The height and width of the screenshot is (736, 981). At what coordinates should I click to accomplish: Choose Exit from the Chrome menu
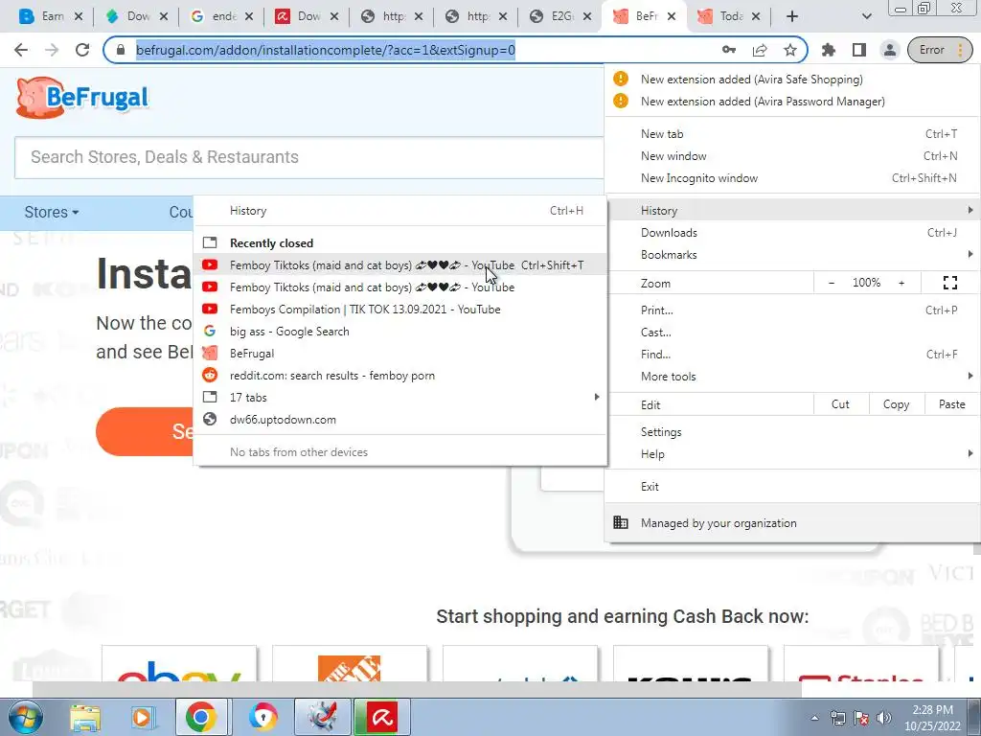[792, 486]
